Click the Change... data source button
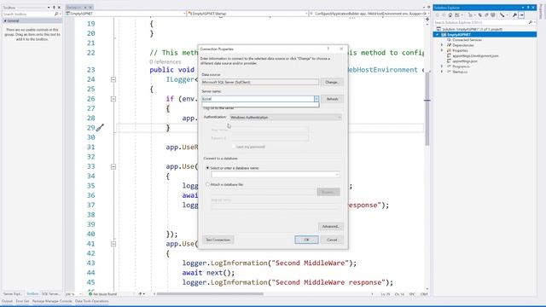 coord(332,82)
